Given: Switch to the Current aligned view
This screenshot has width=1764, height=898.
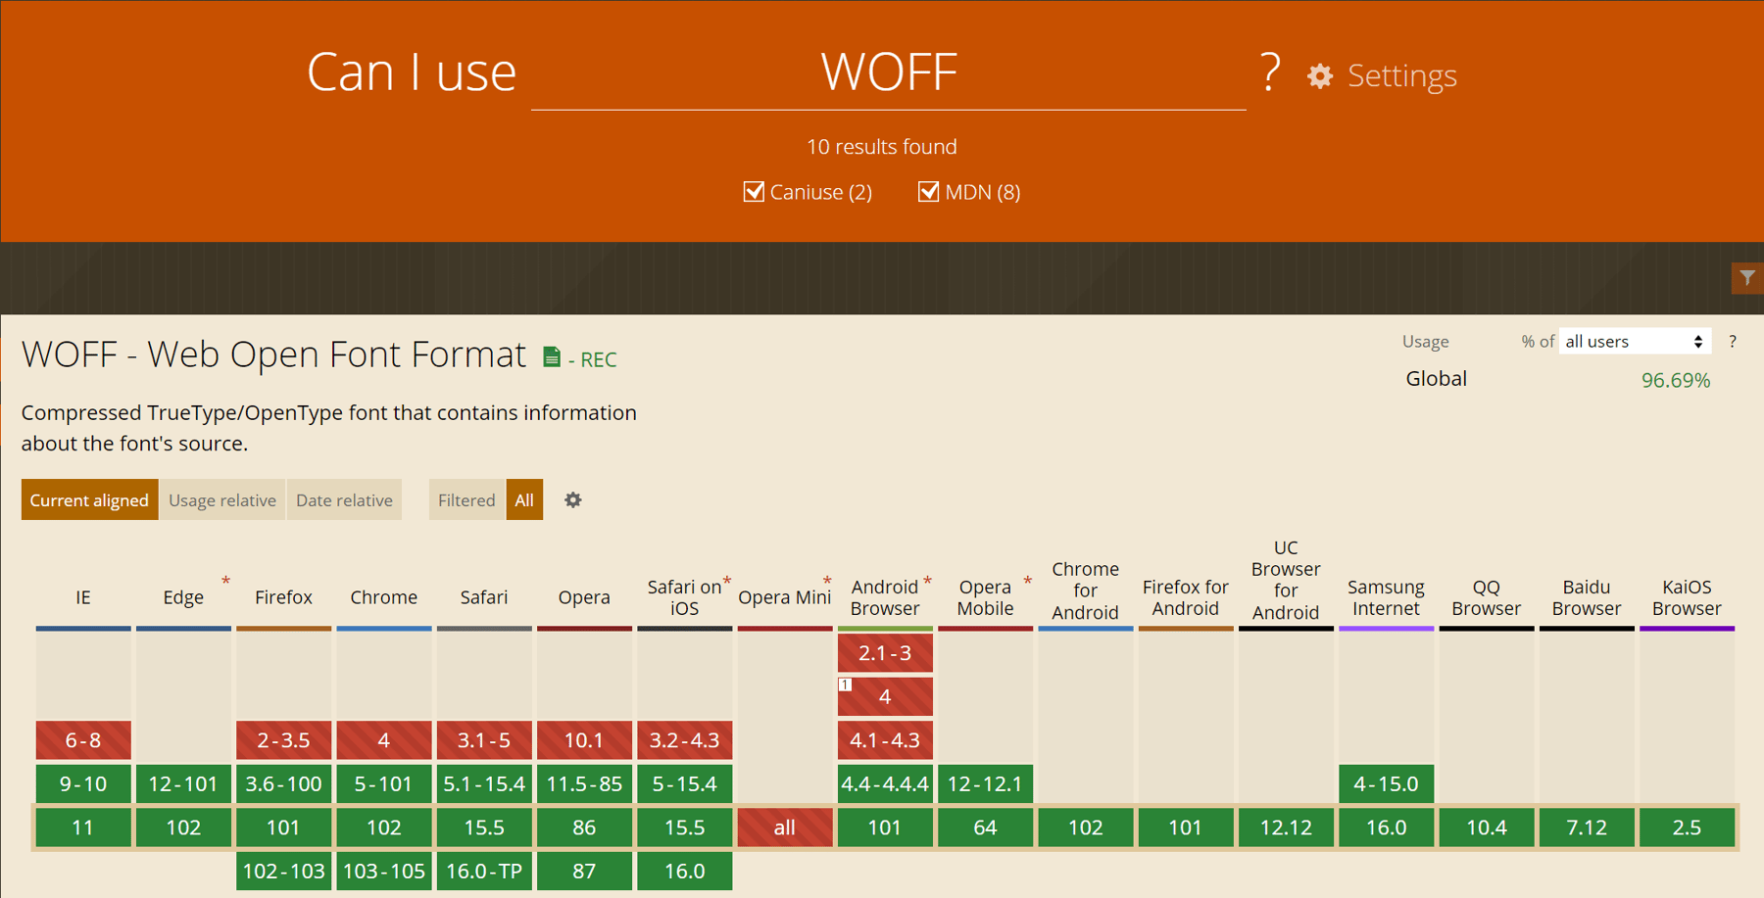Looking at the screenshot, I should click(x=88, y=499).
